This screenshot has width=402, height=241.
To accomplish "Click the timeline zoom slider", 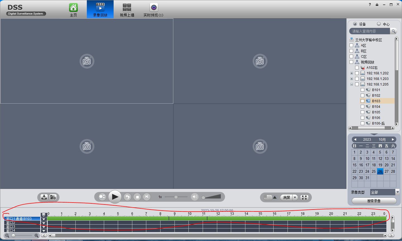I will [22, 236].
